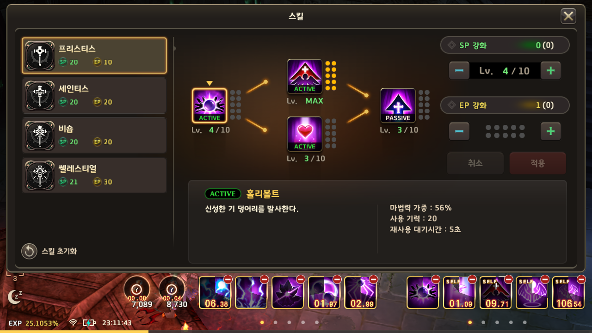The image size is (592, 333).
Task: Increase SP 강화 level with plus button
Action: tap(550, 71)
